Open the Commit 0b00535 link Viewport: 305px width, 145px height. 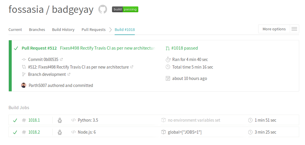click(43, 59)
